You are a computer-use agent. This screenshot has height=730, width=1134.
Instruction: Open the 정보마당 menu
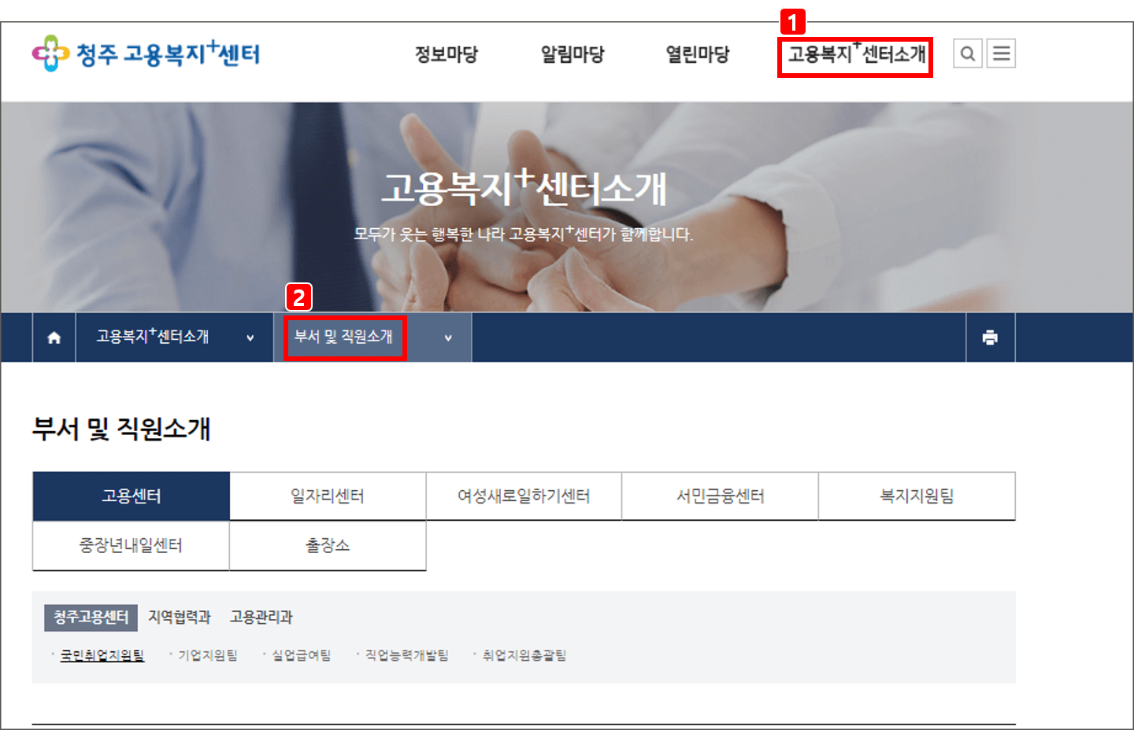(446, 54)
